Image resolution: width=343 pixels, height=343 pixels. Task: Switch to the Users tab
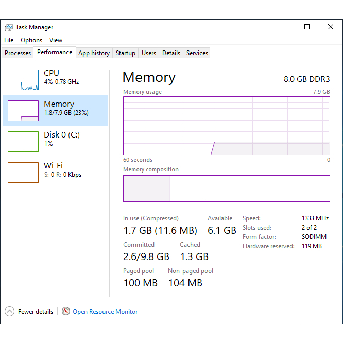[149, 53]
